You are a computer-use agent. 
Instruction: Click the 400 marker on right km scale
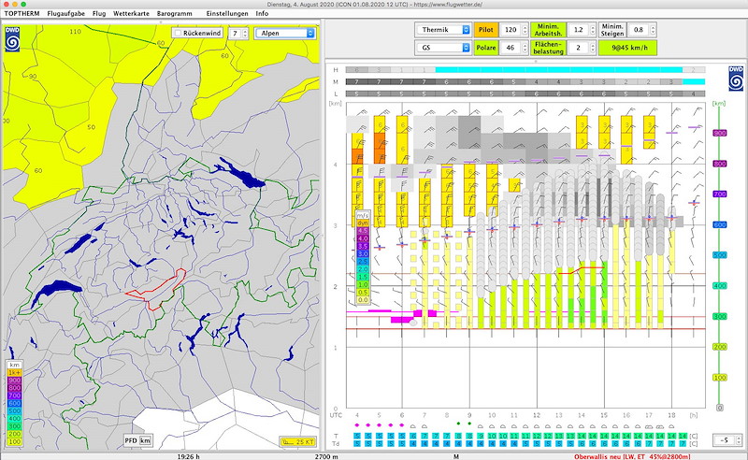coord(719,286)
